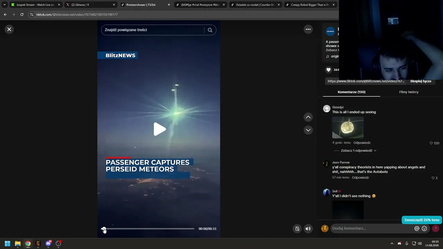The image size is (443, 249).
Task: Open Jaxx Parrow's profile avatar
Action: click(x=326, y=164)
